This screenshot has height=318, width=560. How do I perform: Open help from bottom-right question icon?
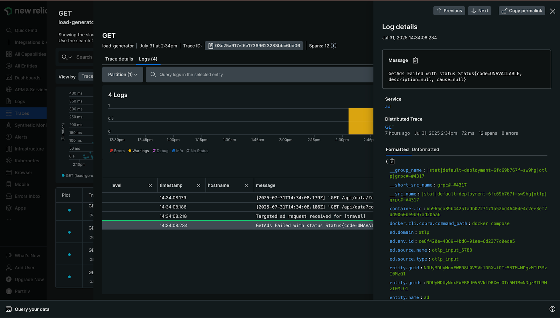point(552,309)
